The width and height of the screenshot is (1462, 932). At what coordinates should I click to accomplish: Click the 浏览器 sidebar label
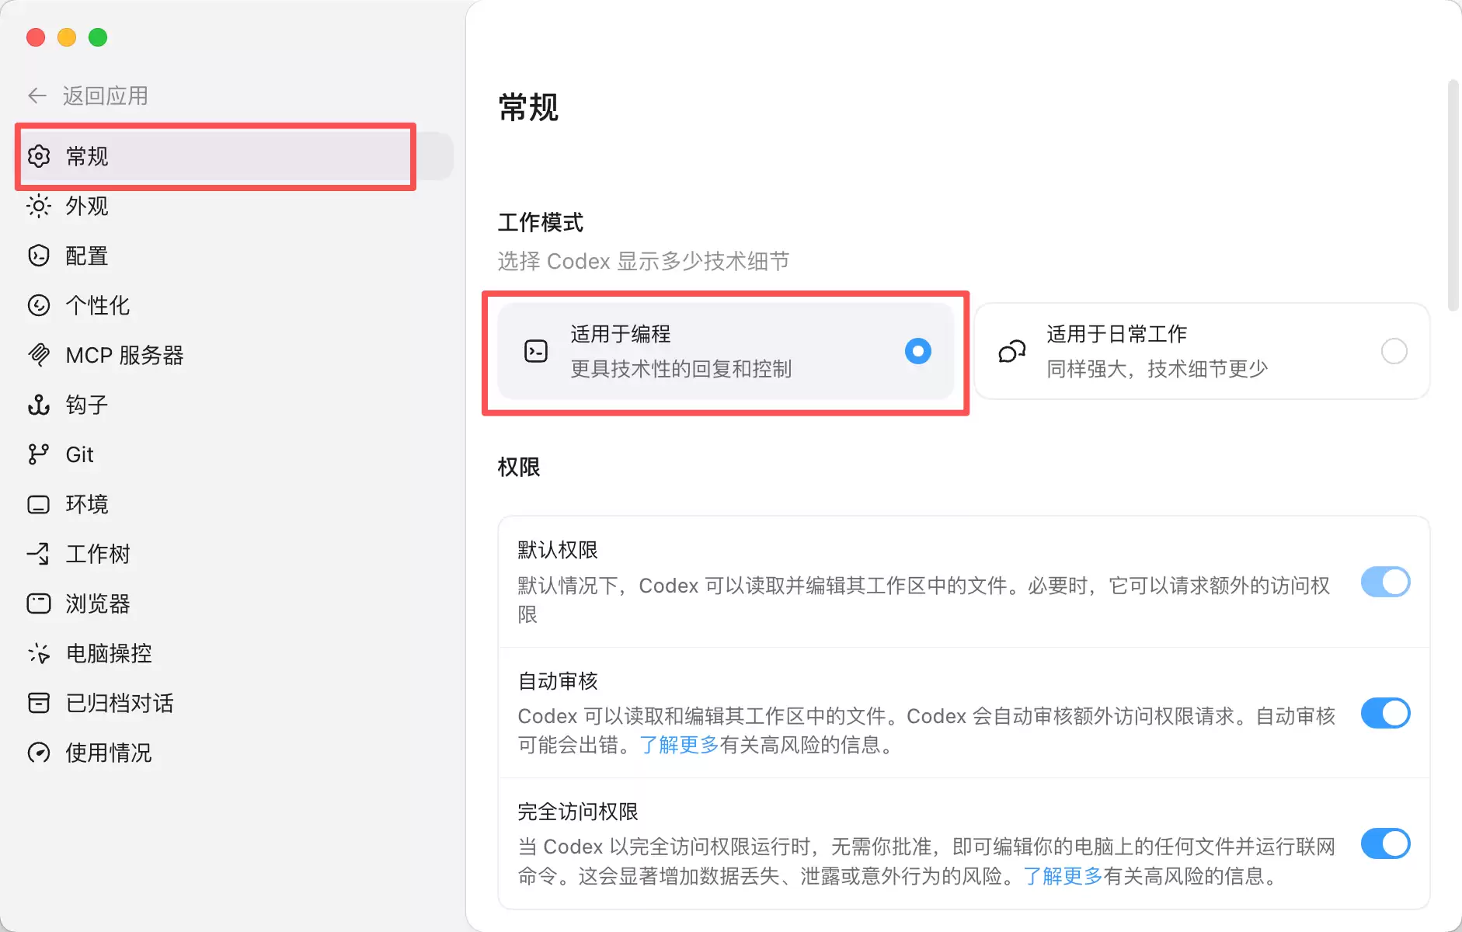[98, 603]
